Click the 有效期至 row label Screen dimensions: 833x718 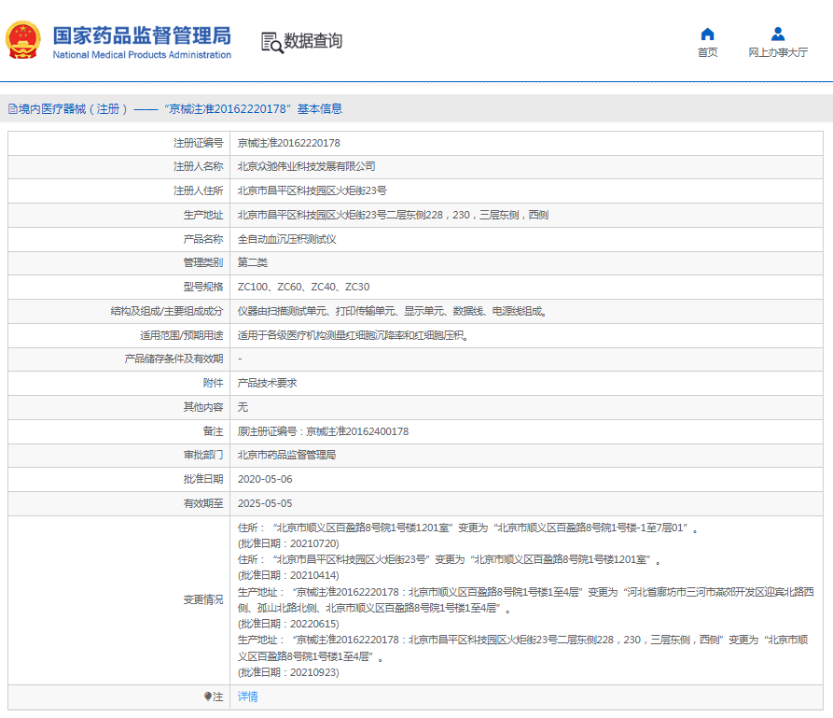203,503
